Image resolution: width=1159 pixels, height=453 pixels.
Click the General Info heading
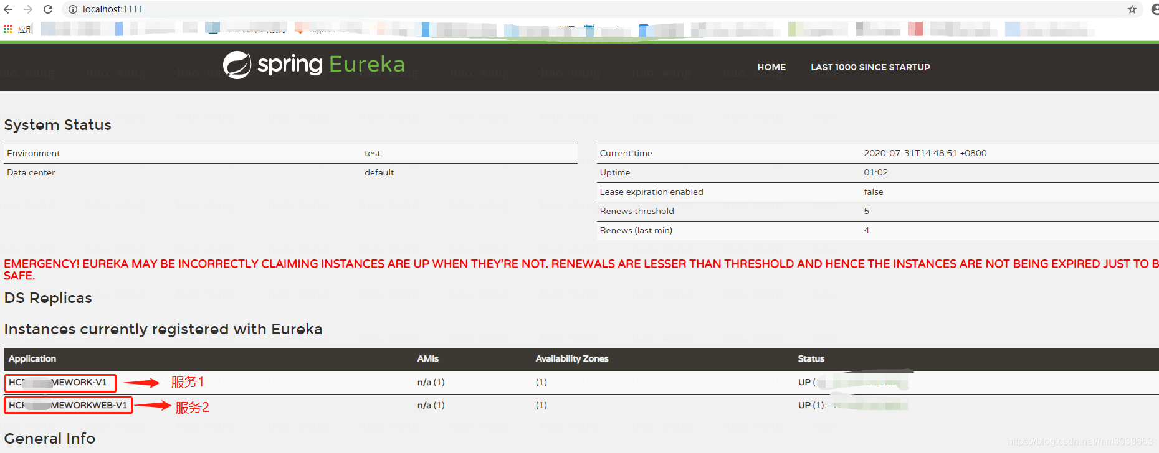coord(50,439)
